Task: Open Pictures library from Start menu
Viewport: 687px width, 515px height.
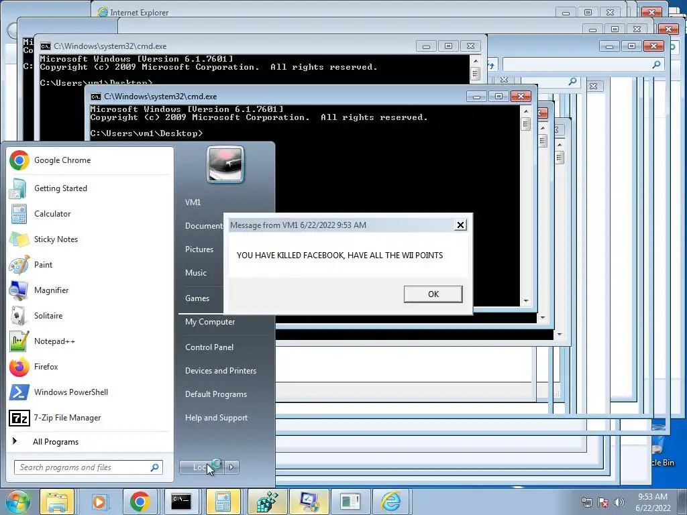Action: coord(199,249)
